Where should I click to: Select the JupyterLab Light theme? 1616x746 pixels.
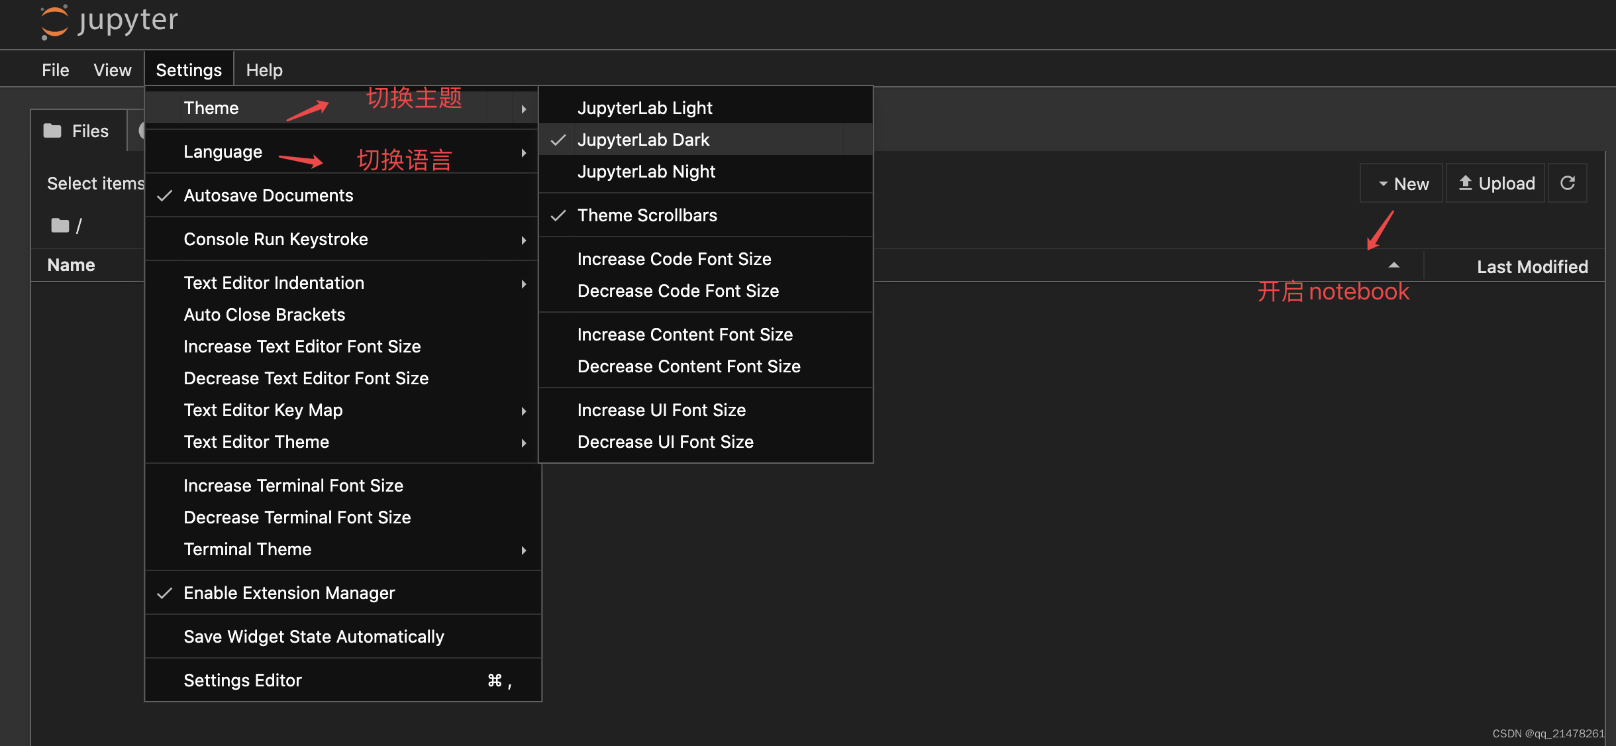pos(644,108)
